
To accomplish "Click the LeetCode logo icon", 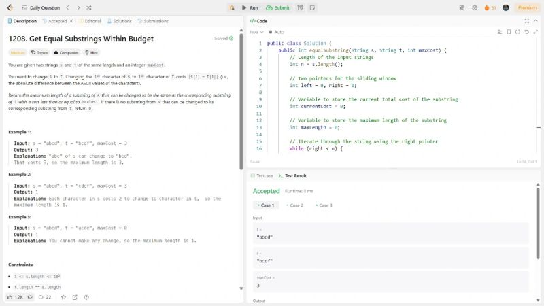I will pos(8,7).
